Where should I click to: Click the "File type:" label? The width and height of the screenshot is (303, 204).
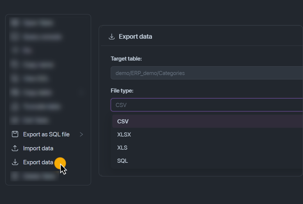click(122, 91)
